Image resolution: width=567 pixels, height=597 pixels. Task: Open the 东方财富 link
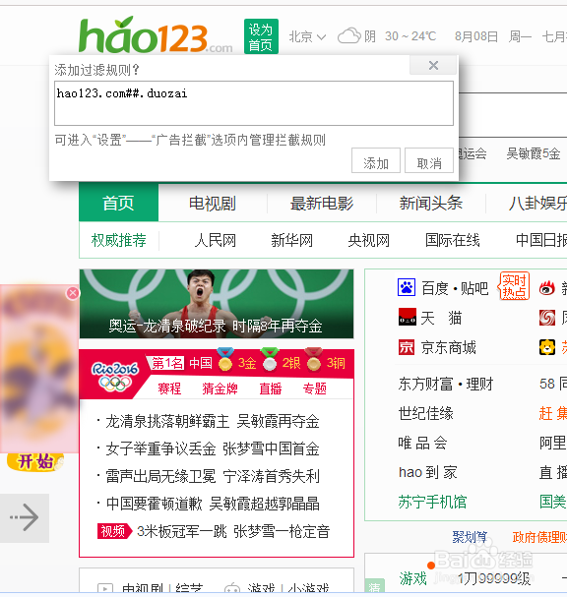[425, 384]
